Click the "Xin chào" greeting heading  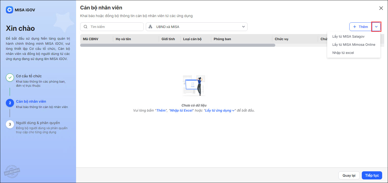(20, 28)
